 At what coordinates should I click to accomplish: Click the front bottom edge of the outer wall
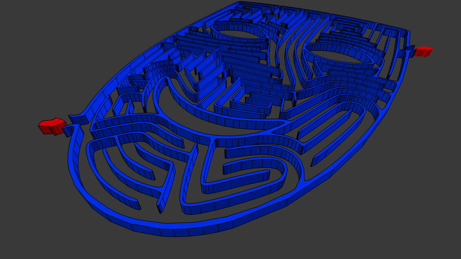192,229
